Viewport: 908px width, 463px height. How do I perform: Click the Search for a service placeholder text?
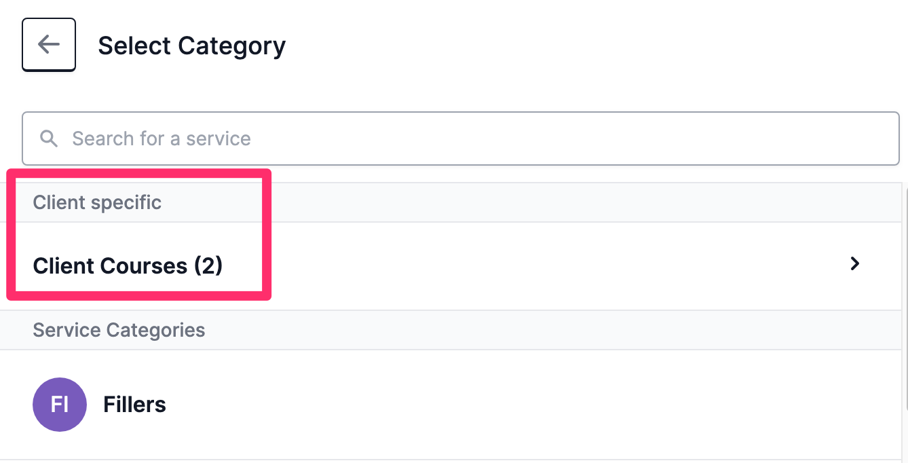click(162, 138)
